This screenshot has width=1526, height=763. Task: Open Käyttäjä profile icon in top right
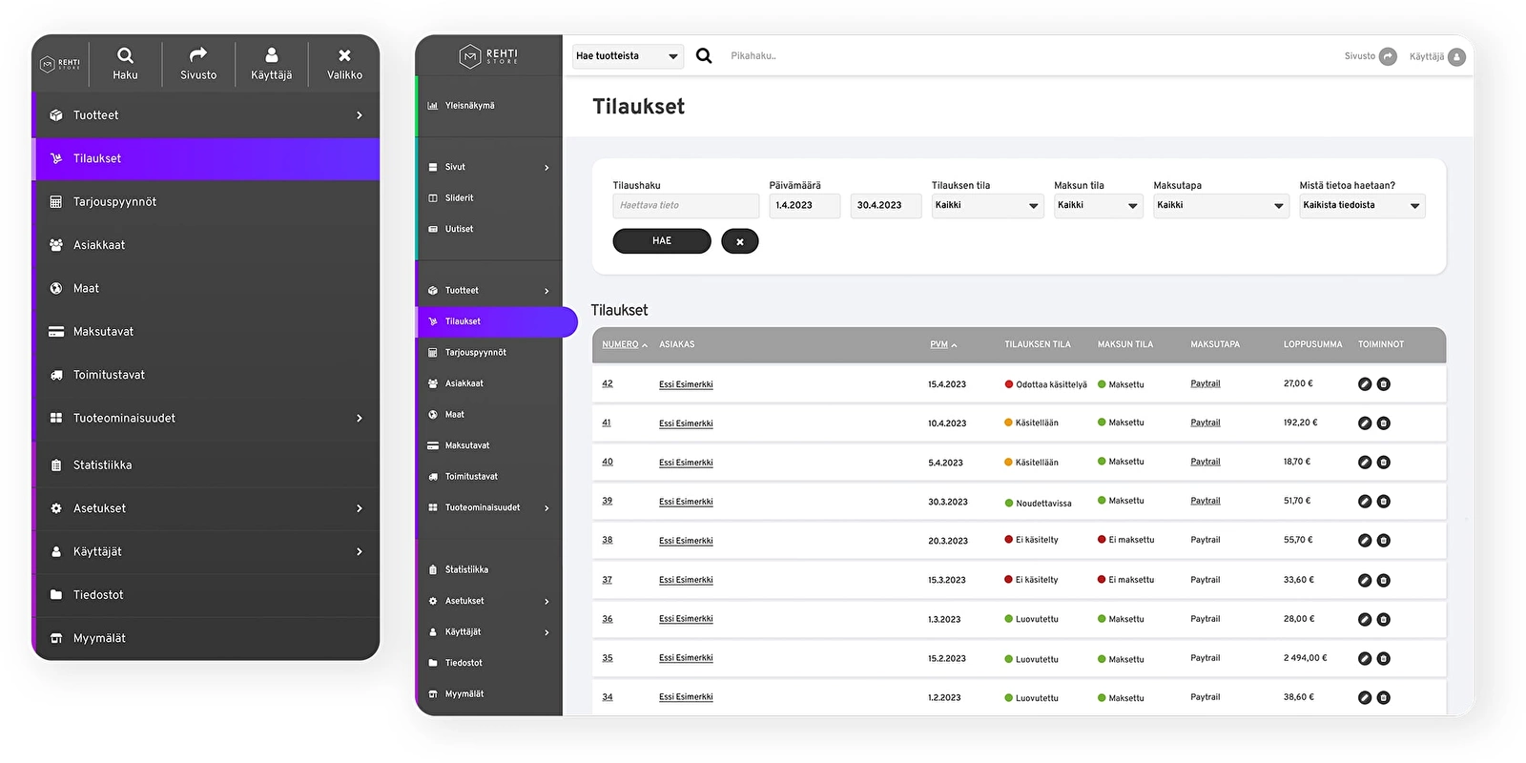1456,57
